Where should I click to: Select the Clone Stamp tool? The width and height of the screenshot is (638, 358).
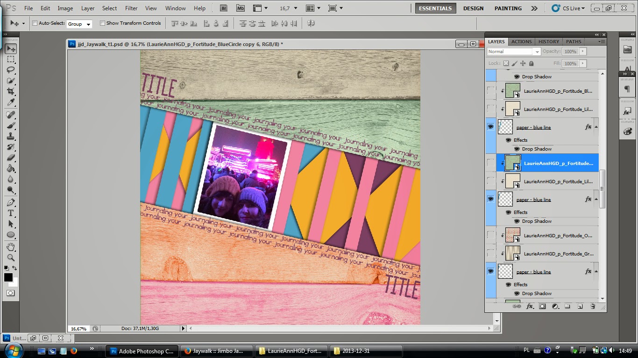[x=11, y=137]
